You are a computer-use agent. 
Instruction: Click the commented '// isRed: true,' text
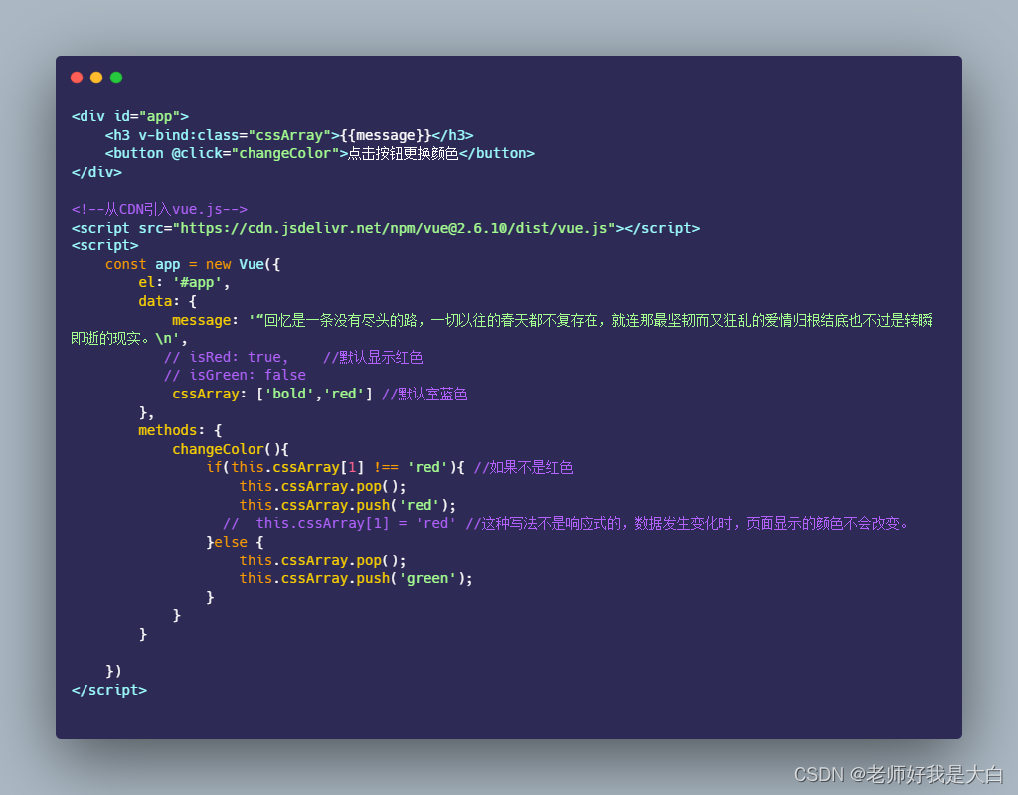coord(226,358)
